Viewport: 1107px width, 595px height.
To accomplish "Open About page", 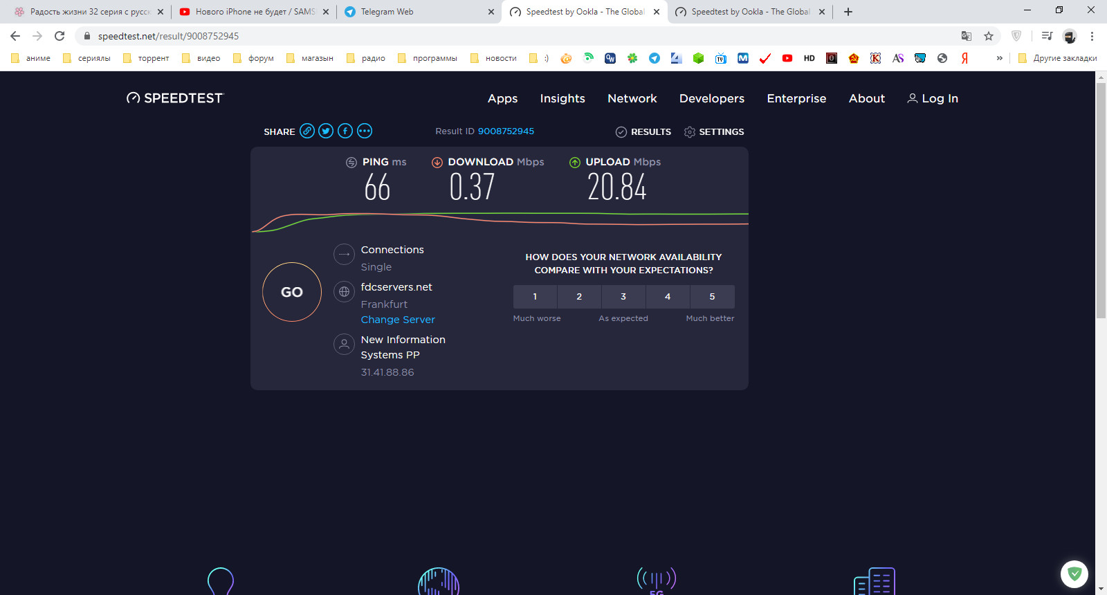I will click(x=867, y=98).
